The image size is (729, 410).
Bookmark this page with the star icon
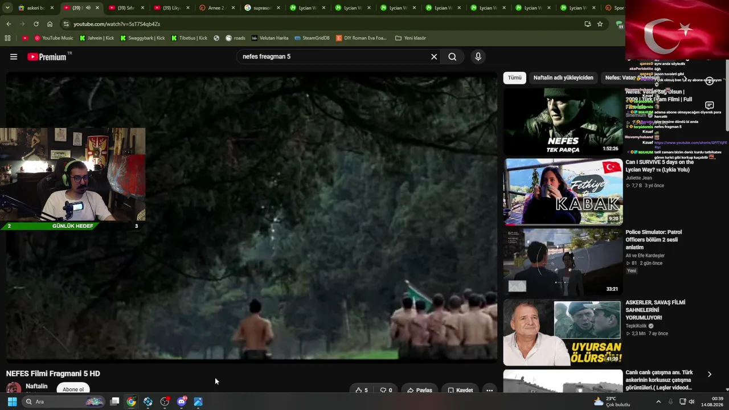600,24
